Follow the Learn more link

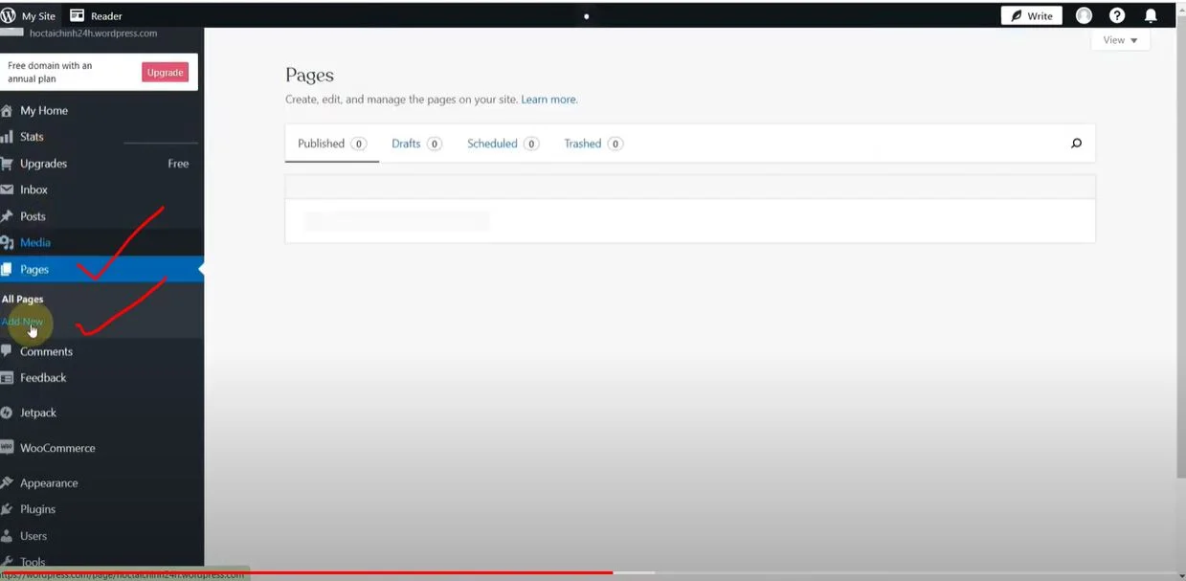pos(548,100)
